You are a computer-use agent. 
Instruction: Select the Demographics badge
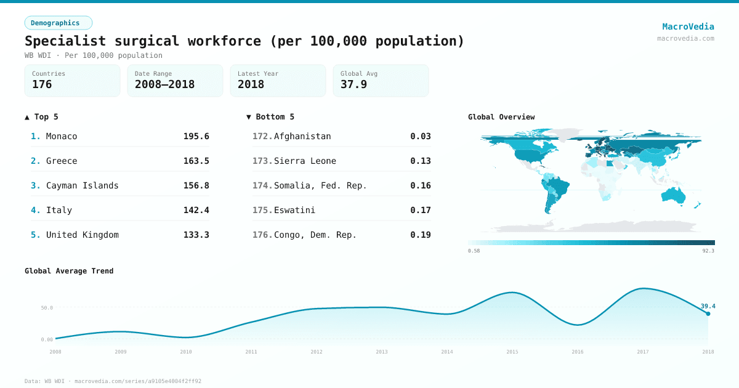point(58,22)
